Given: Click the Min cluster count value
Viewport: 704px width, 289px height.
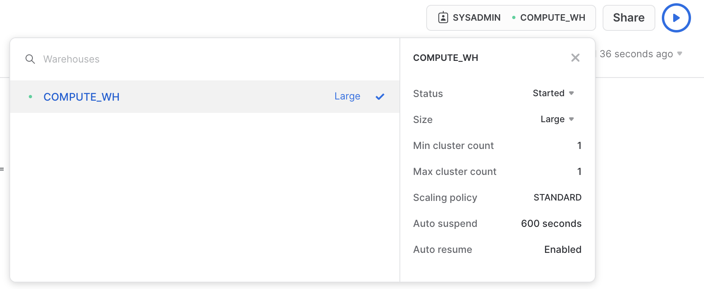Looking at the screenshot, I should [x=579, y=145].
